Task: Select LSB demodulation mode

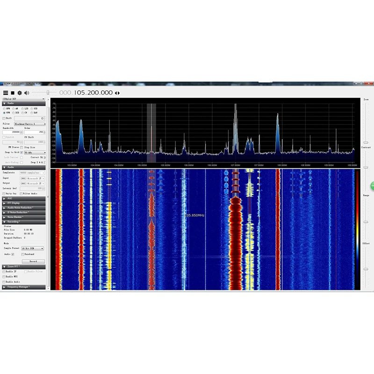Action: 22,109
